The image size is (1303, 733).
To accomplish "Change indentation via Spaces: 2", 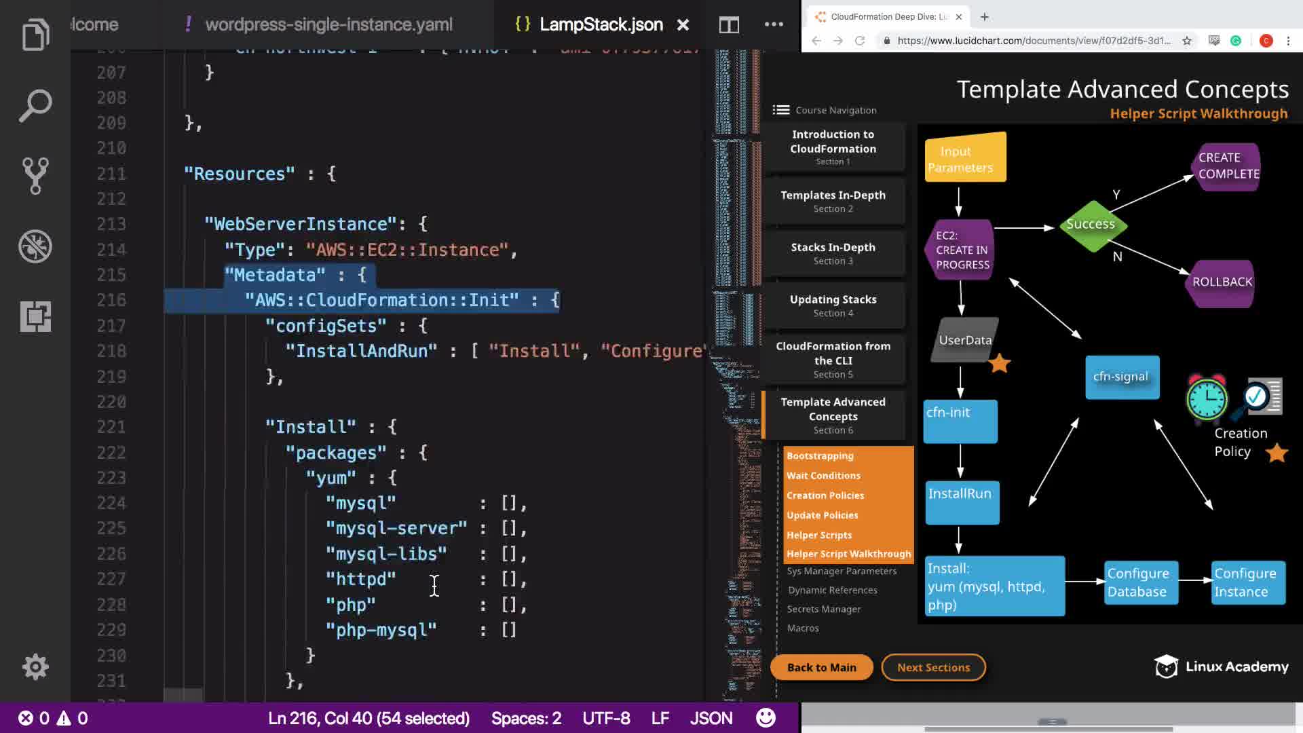I will pyautogui.click(x=526, y=718).
